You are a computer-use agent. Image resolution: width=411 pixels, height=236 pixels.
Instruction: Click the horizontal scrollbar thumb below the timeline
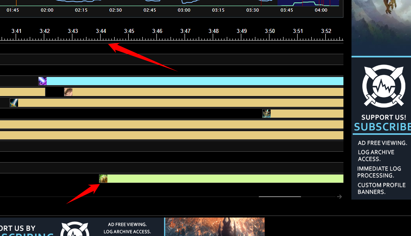(x=279, y=197)
